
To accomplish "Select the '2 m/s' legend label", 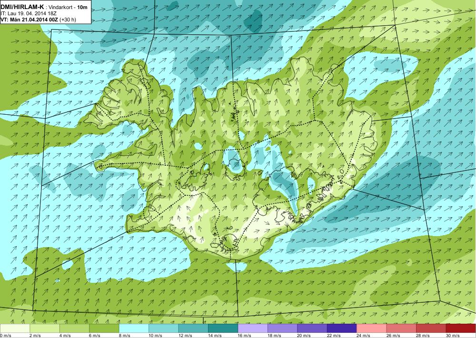I will pyautogui.click(x=35, y=336).
